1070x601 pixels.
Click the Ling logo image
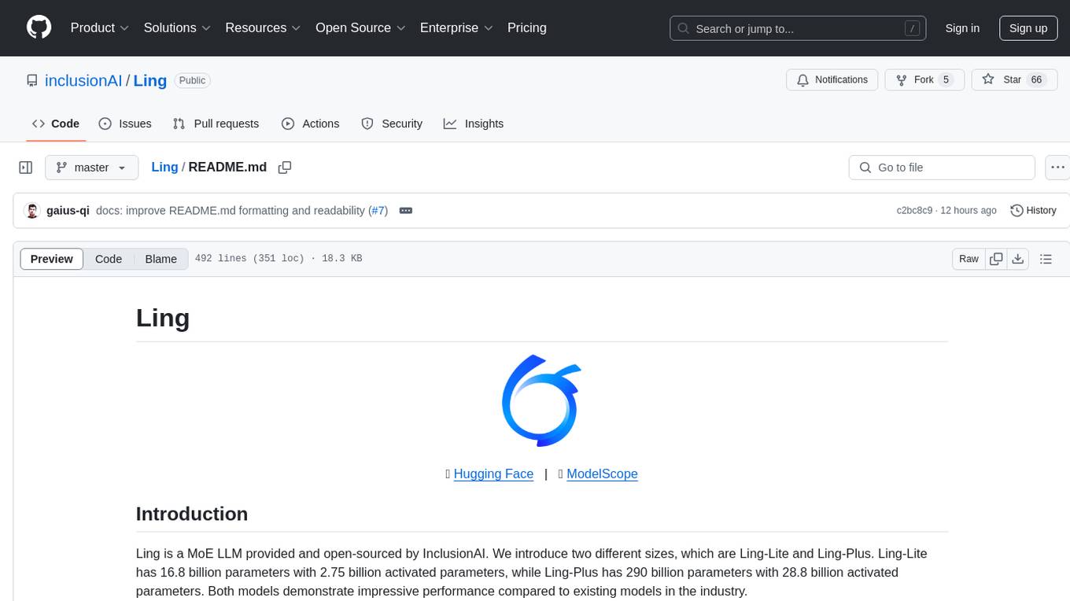(541, 400)
